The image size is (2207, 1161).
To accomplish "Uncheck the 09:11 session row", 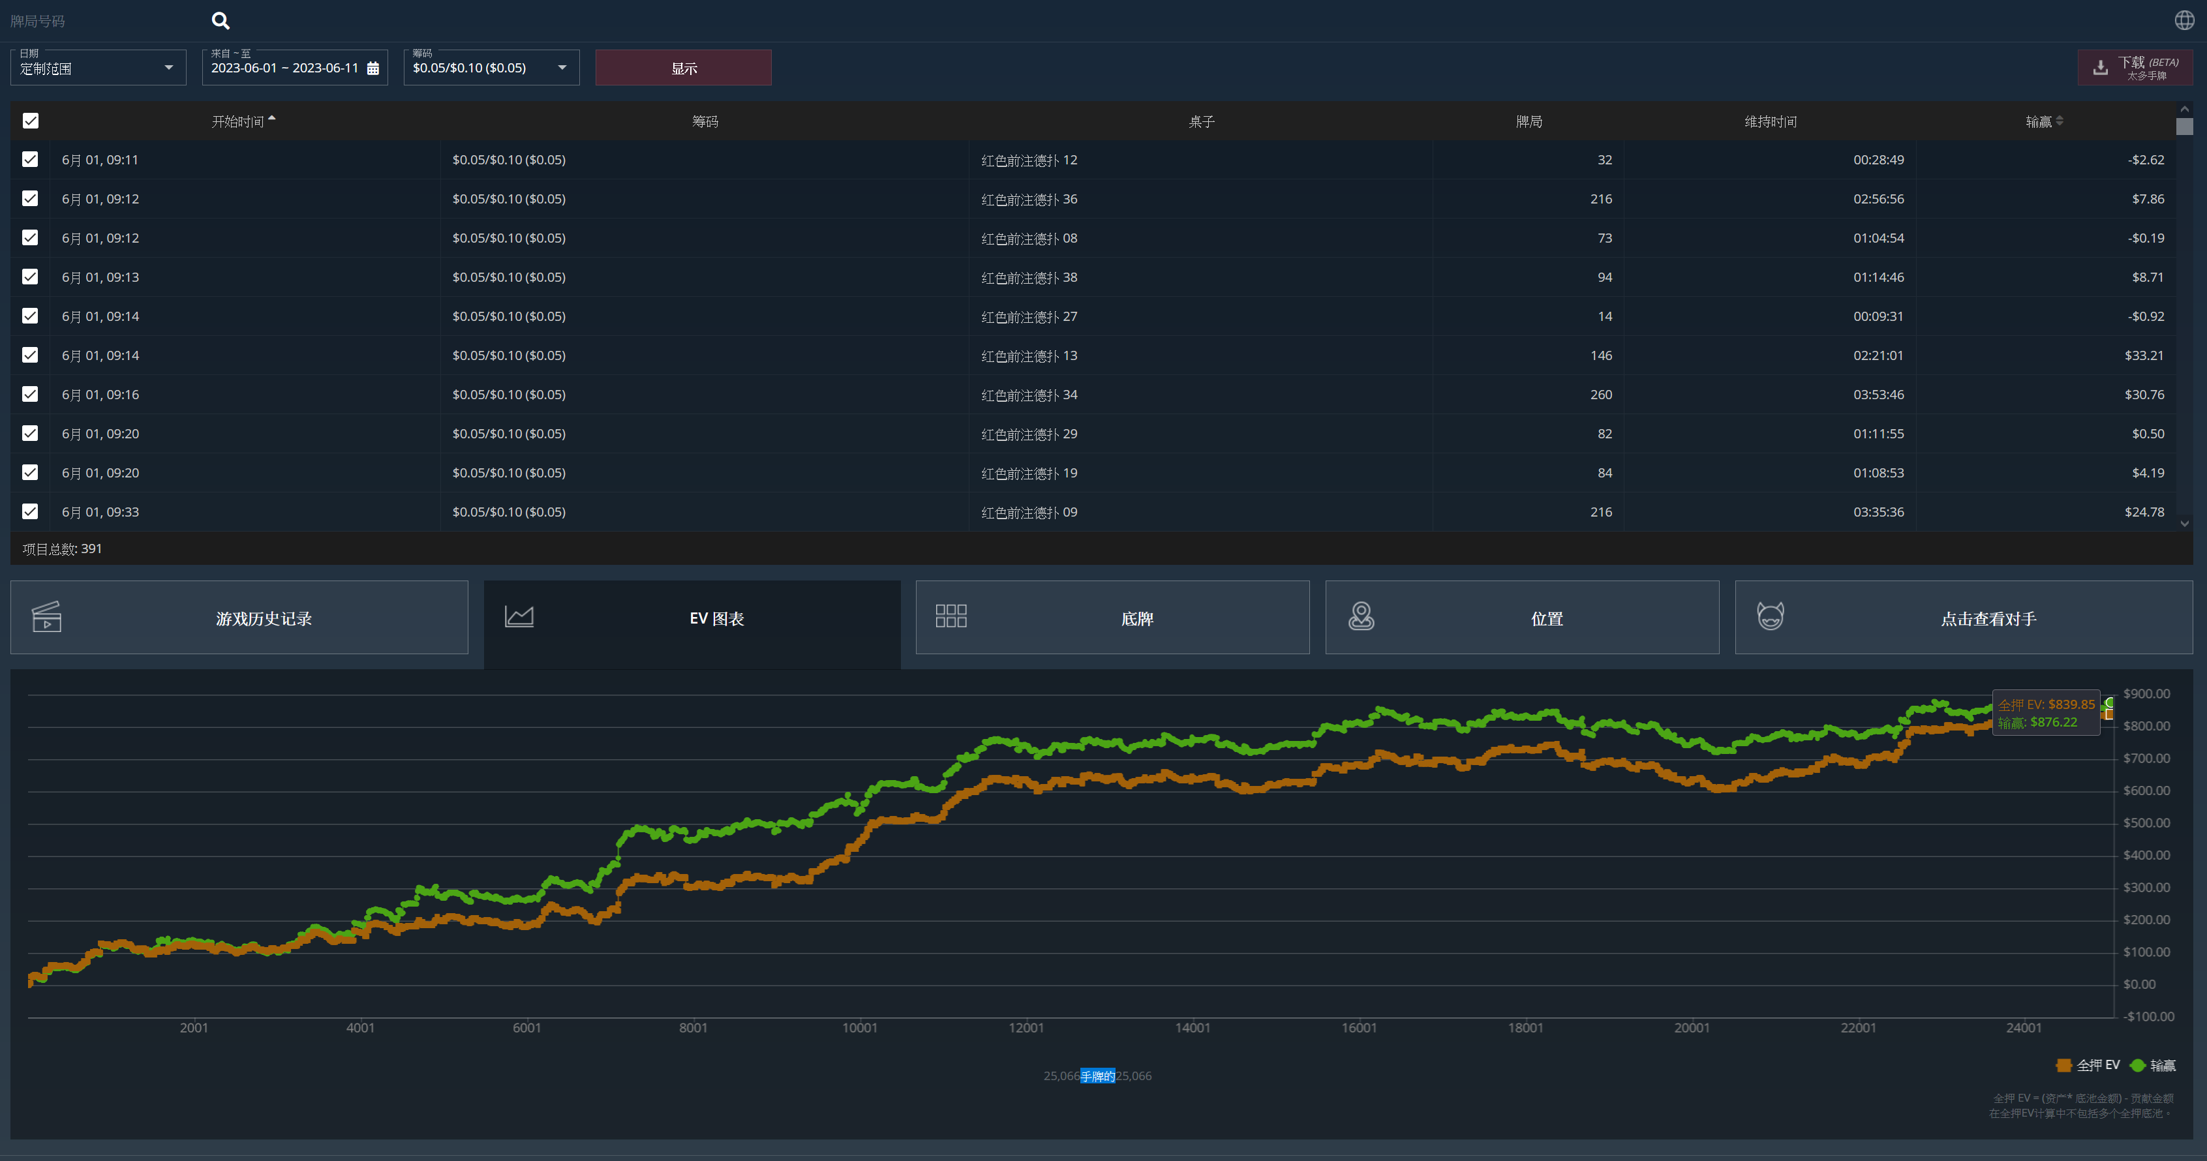I will tap(30, 159).
